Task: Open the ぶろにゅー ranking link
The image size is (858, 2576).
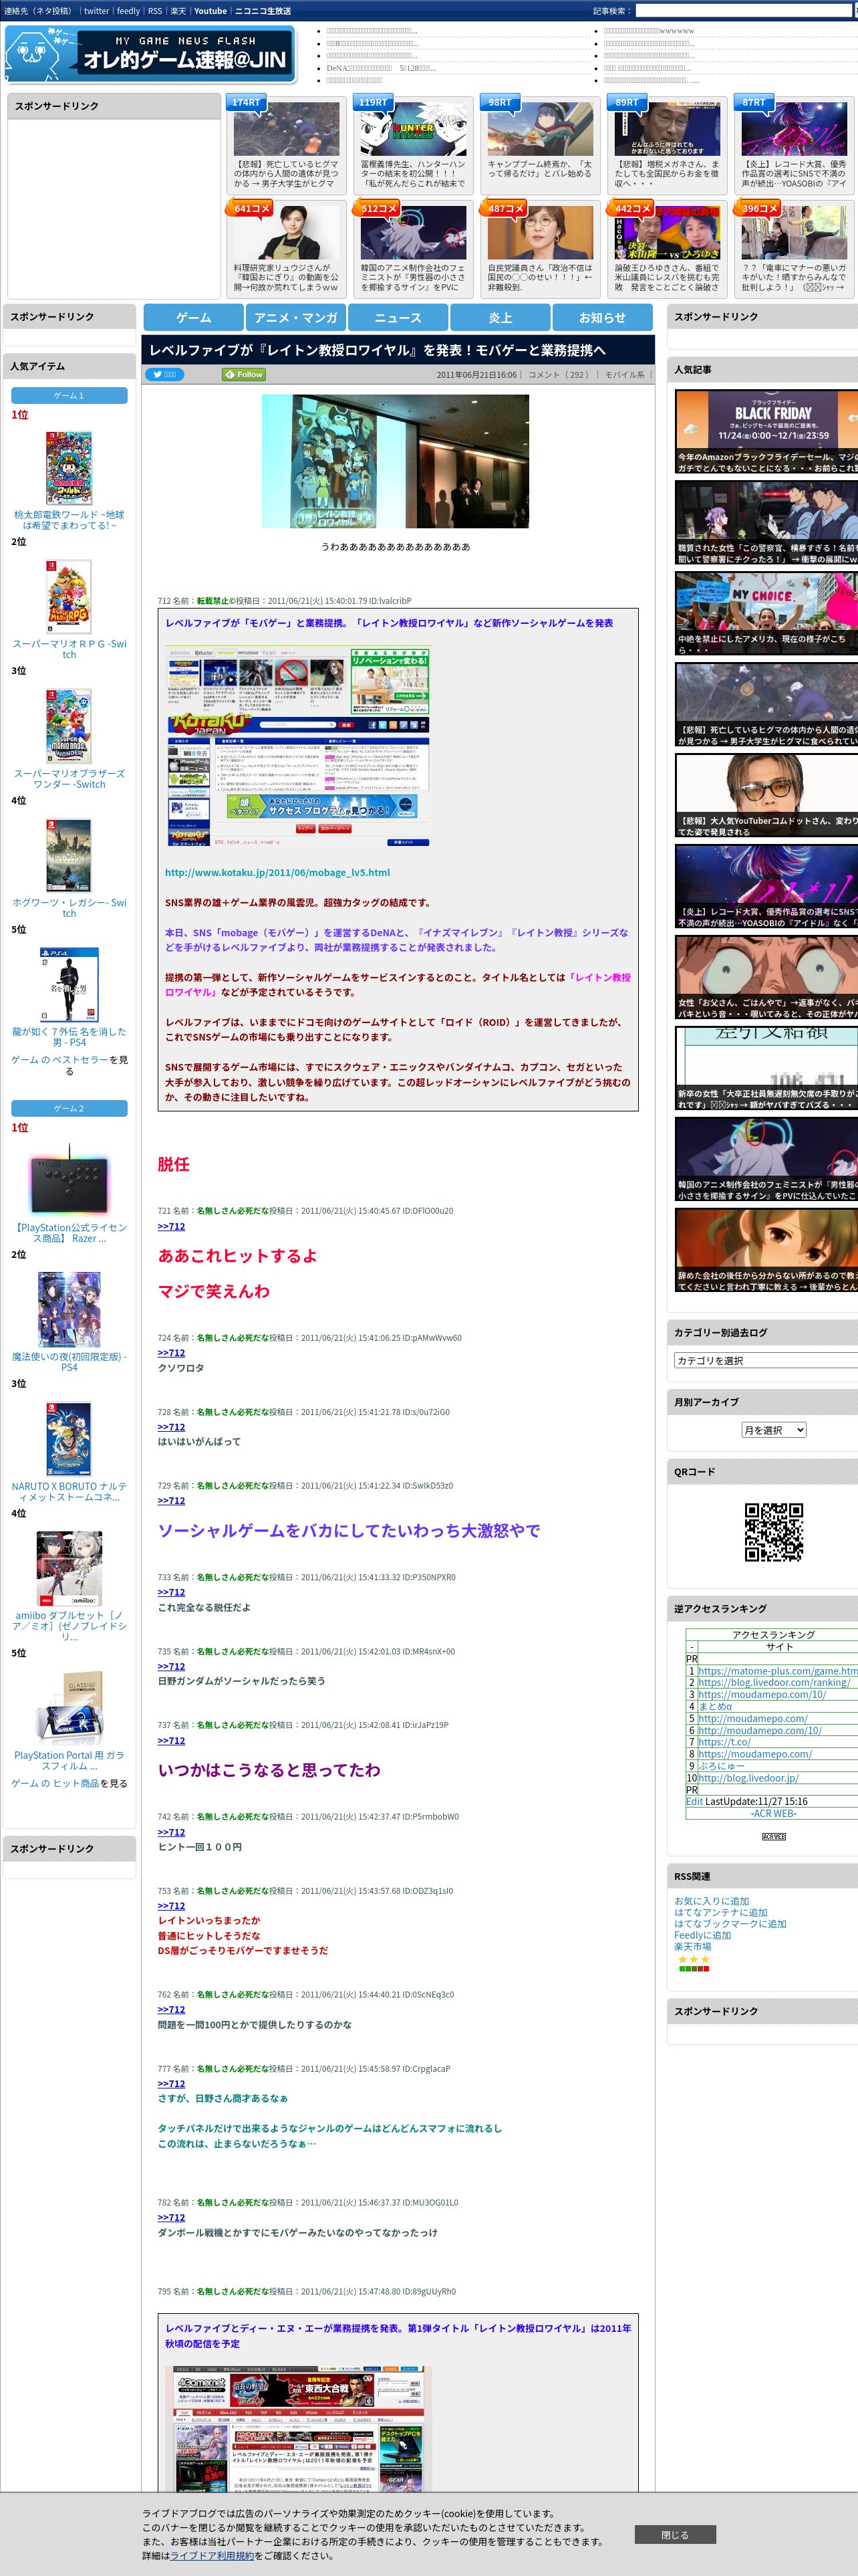Action: tap(721, 1766)
